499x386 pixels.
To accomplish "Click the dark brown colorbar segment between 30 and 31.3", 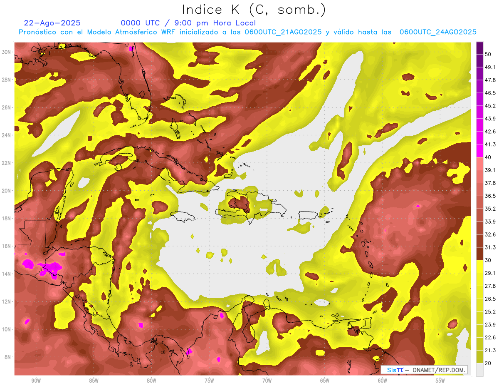I will 479,254.
